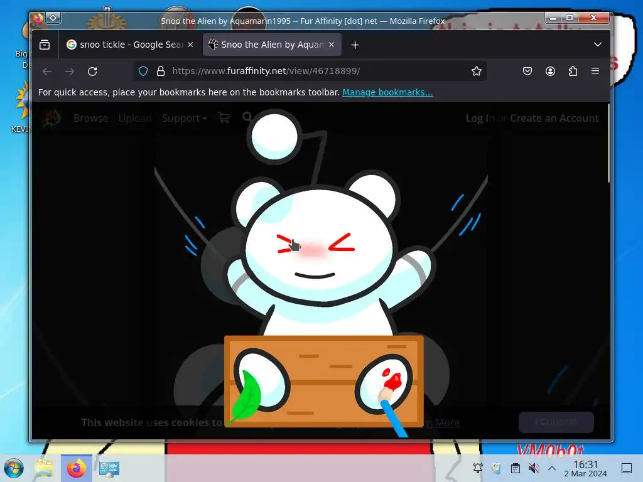Expand the Support dropdown menu
This screenshot has height=482, width=643.
(184, 119)
